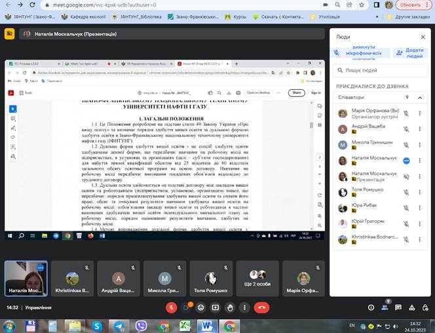Toggle the microphone button in call controls
Screen dimensions: 435x333
tap(172, 307)
